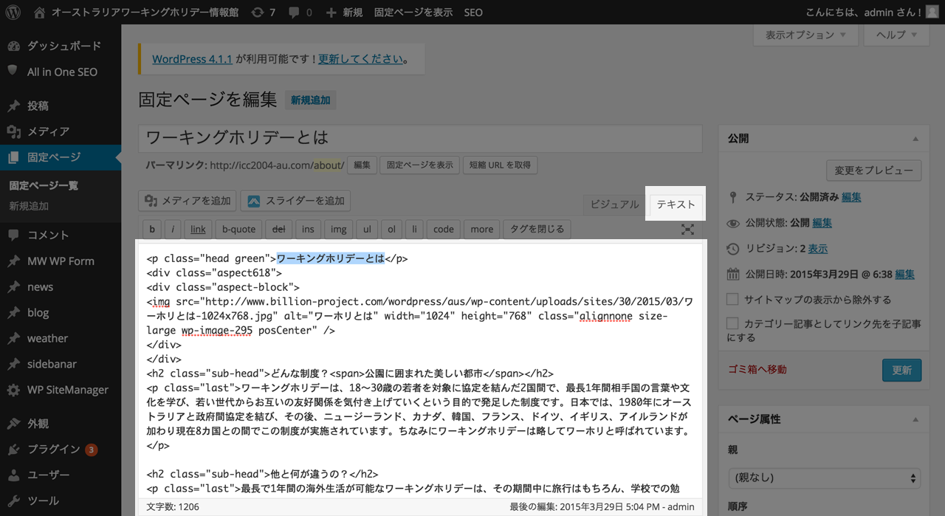Viewport: 945px width, 516px height.
Task: Click the メディア media icon
Action: point(13,131)
